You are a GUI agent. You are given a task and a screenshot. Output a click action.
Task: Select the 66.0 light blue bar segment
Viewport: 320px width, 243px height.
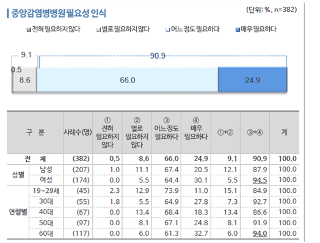pos(128,80)
